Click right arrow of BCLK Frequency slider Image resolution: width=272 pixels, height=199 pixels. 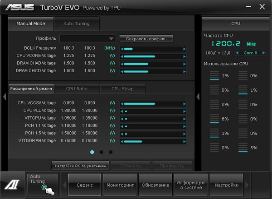(185, 49)
